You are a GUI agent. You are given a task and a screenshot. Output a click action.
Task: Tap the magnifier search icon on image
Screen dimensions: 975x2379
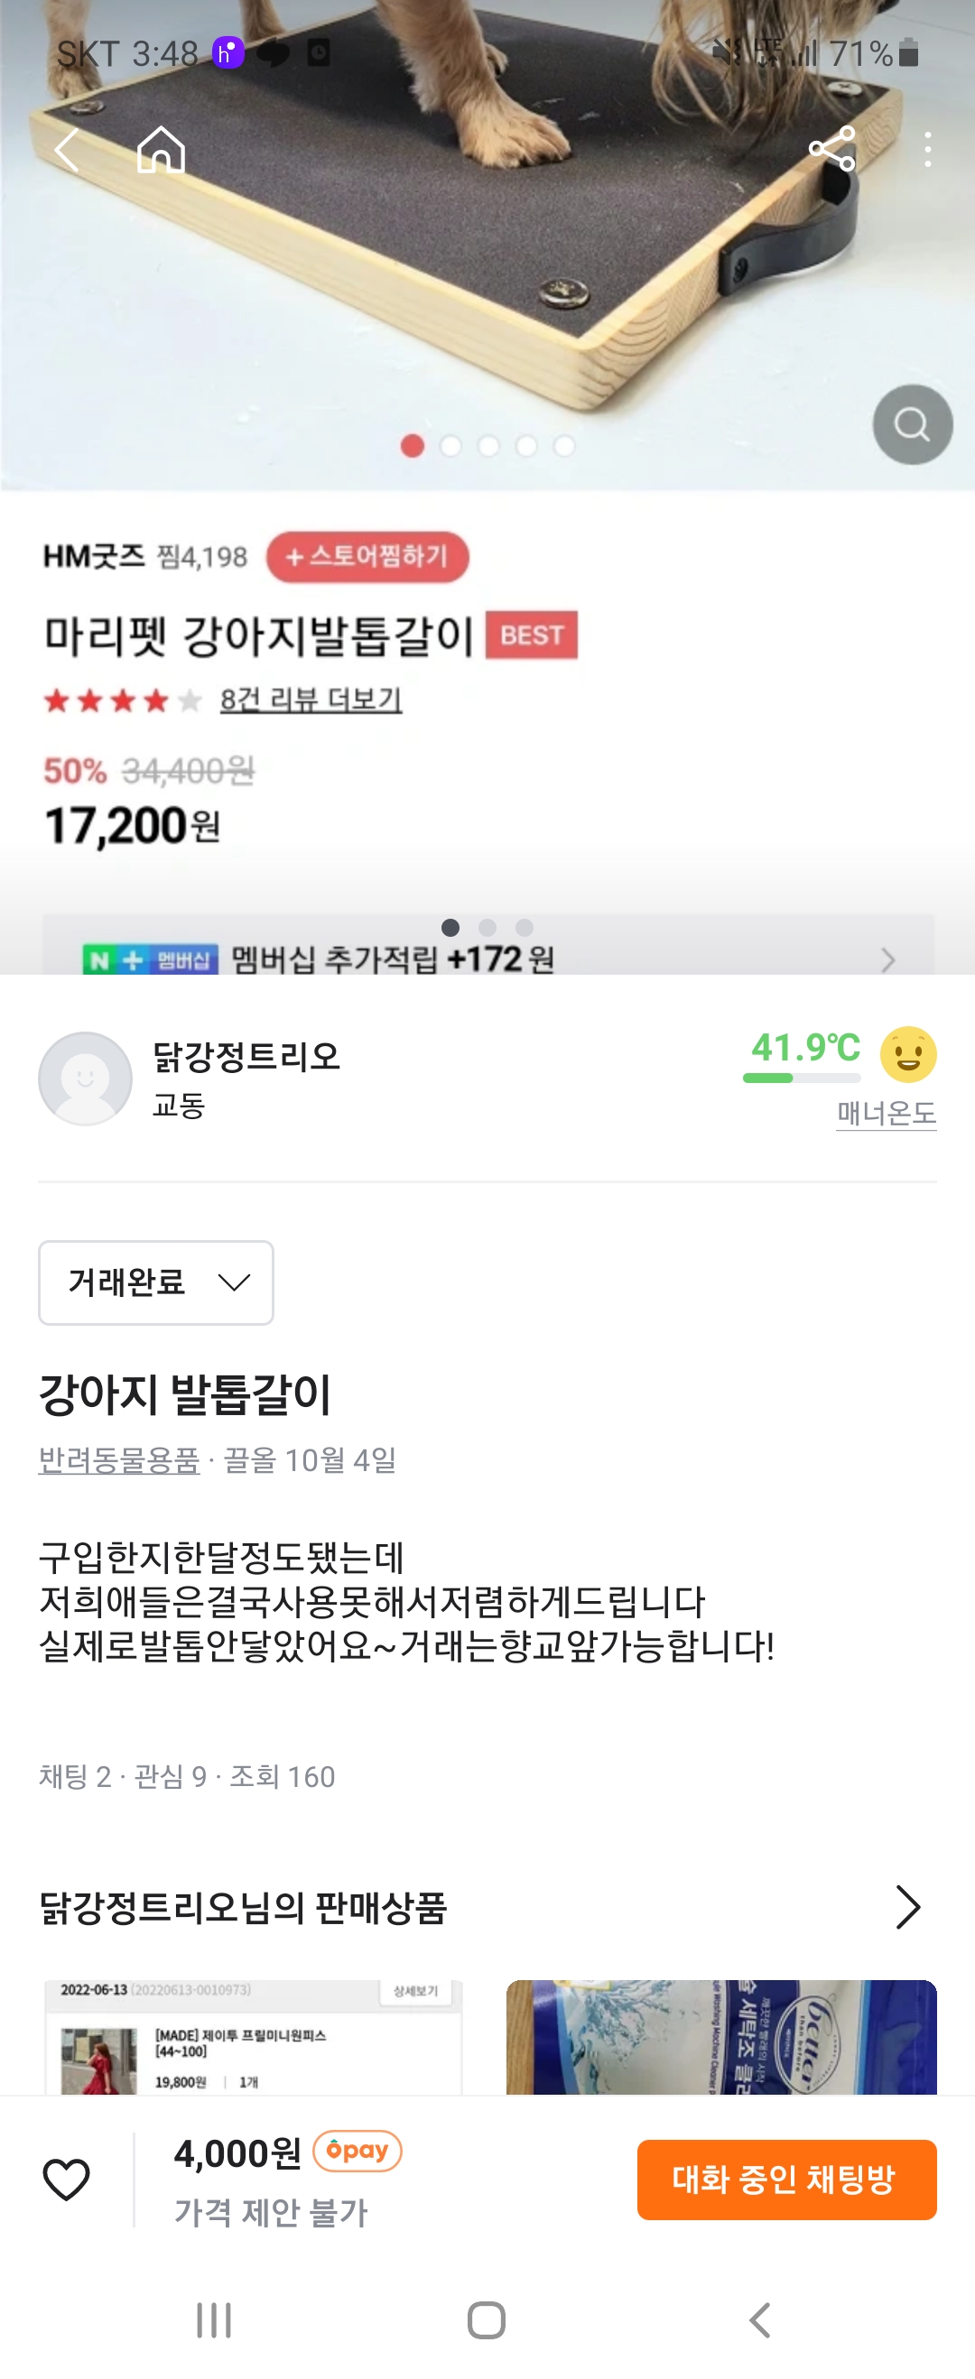912,425
